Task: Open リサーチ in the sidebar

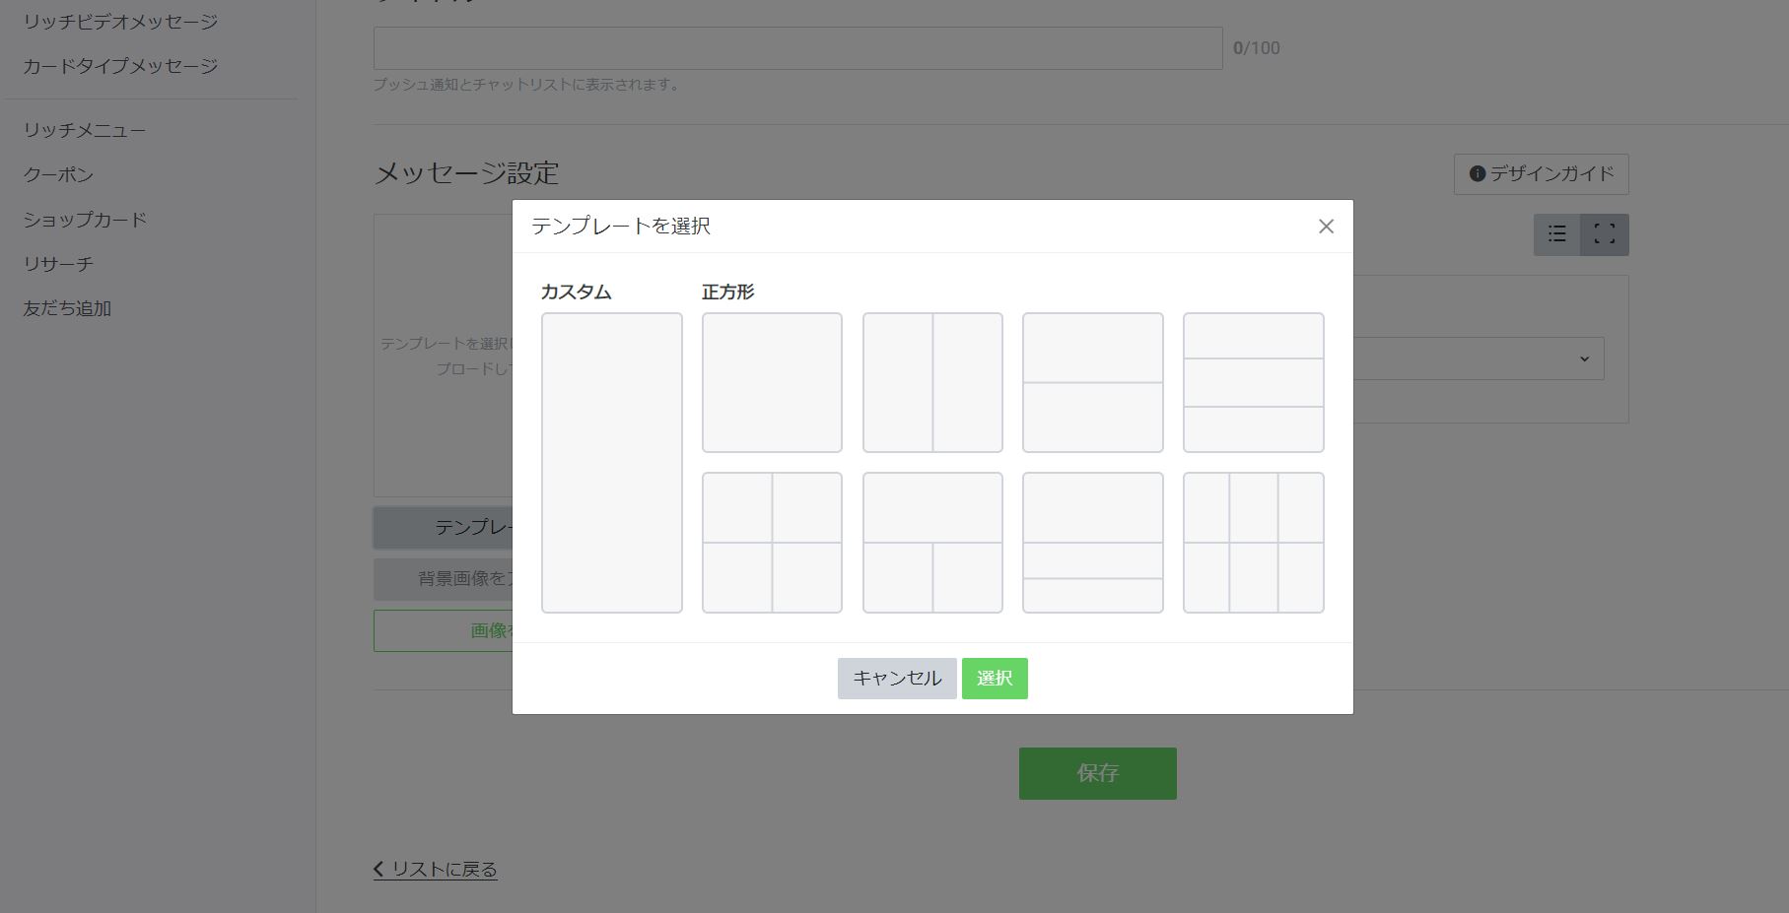Action: tap(58, 264)
